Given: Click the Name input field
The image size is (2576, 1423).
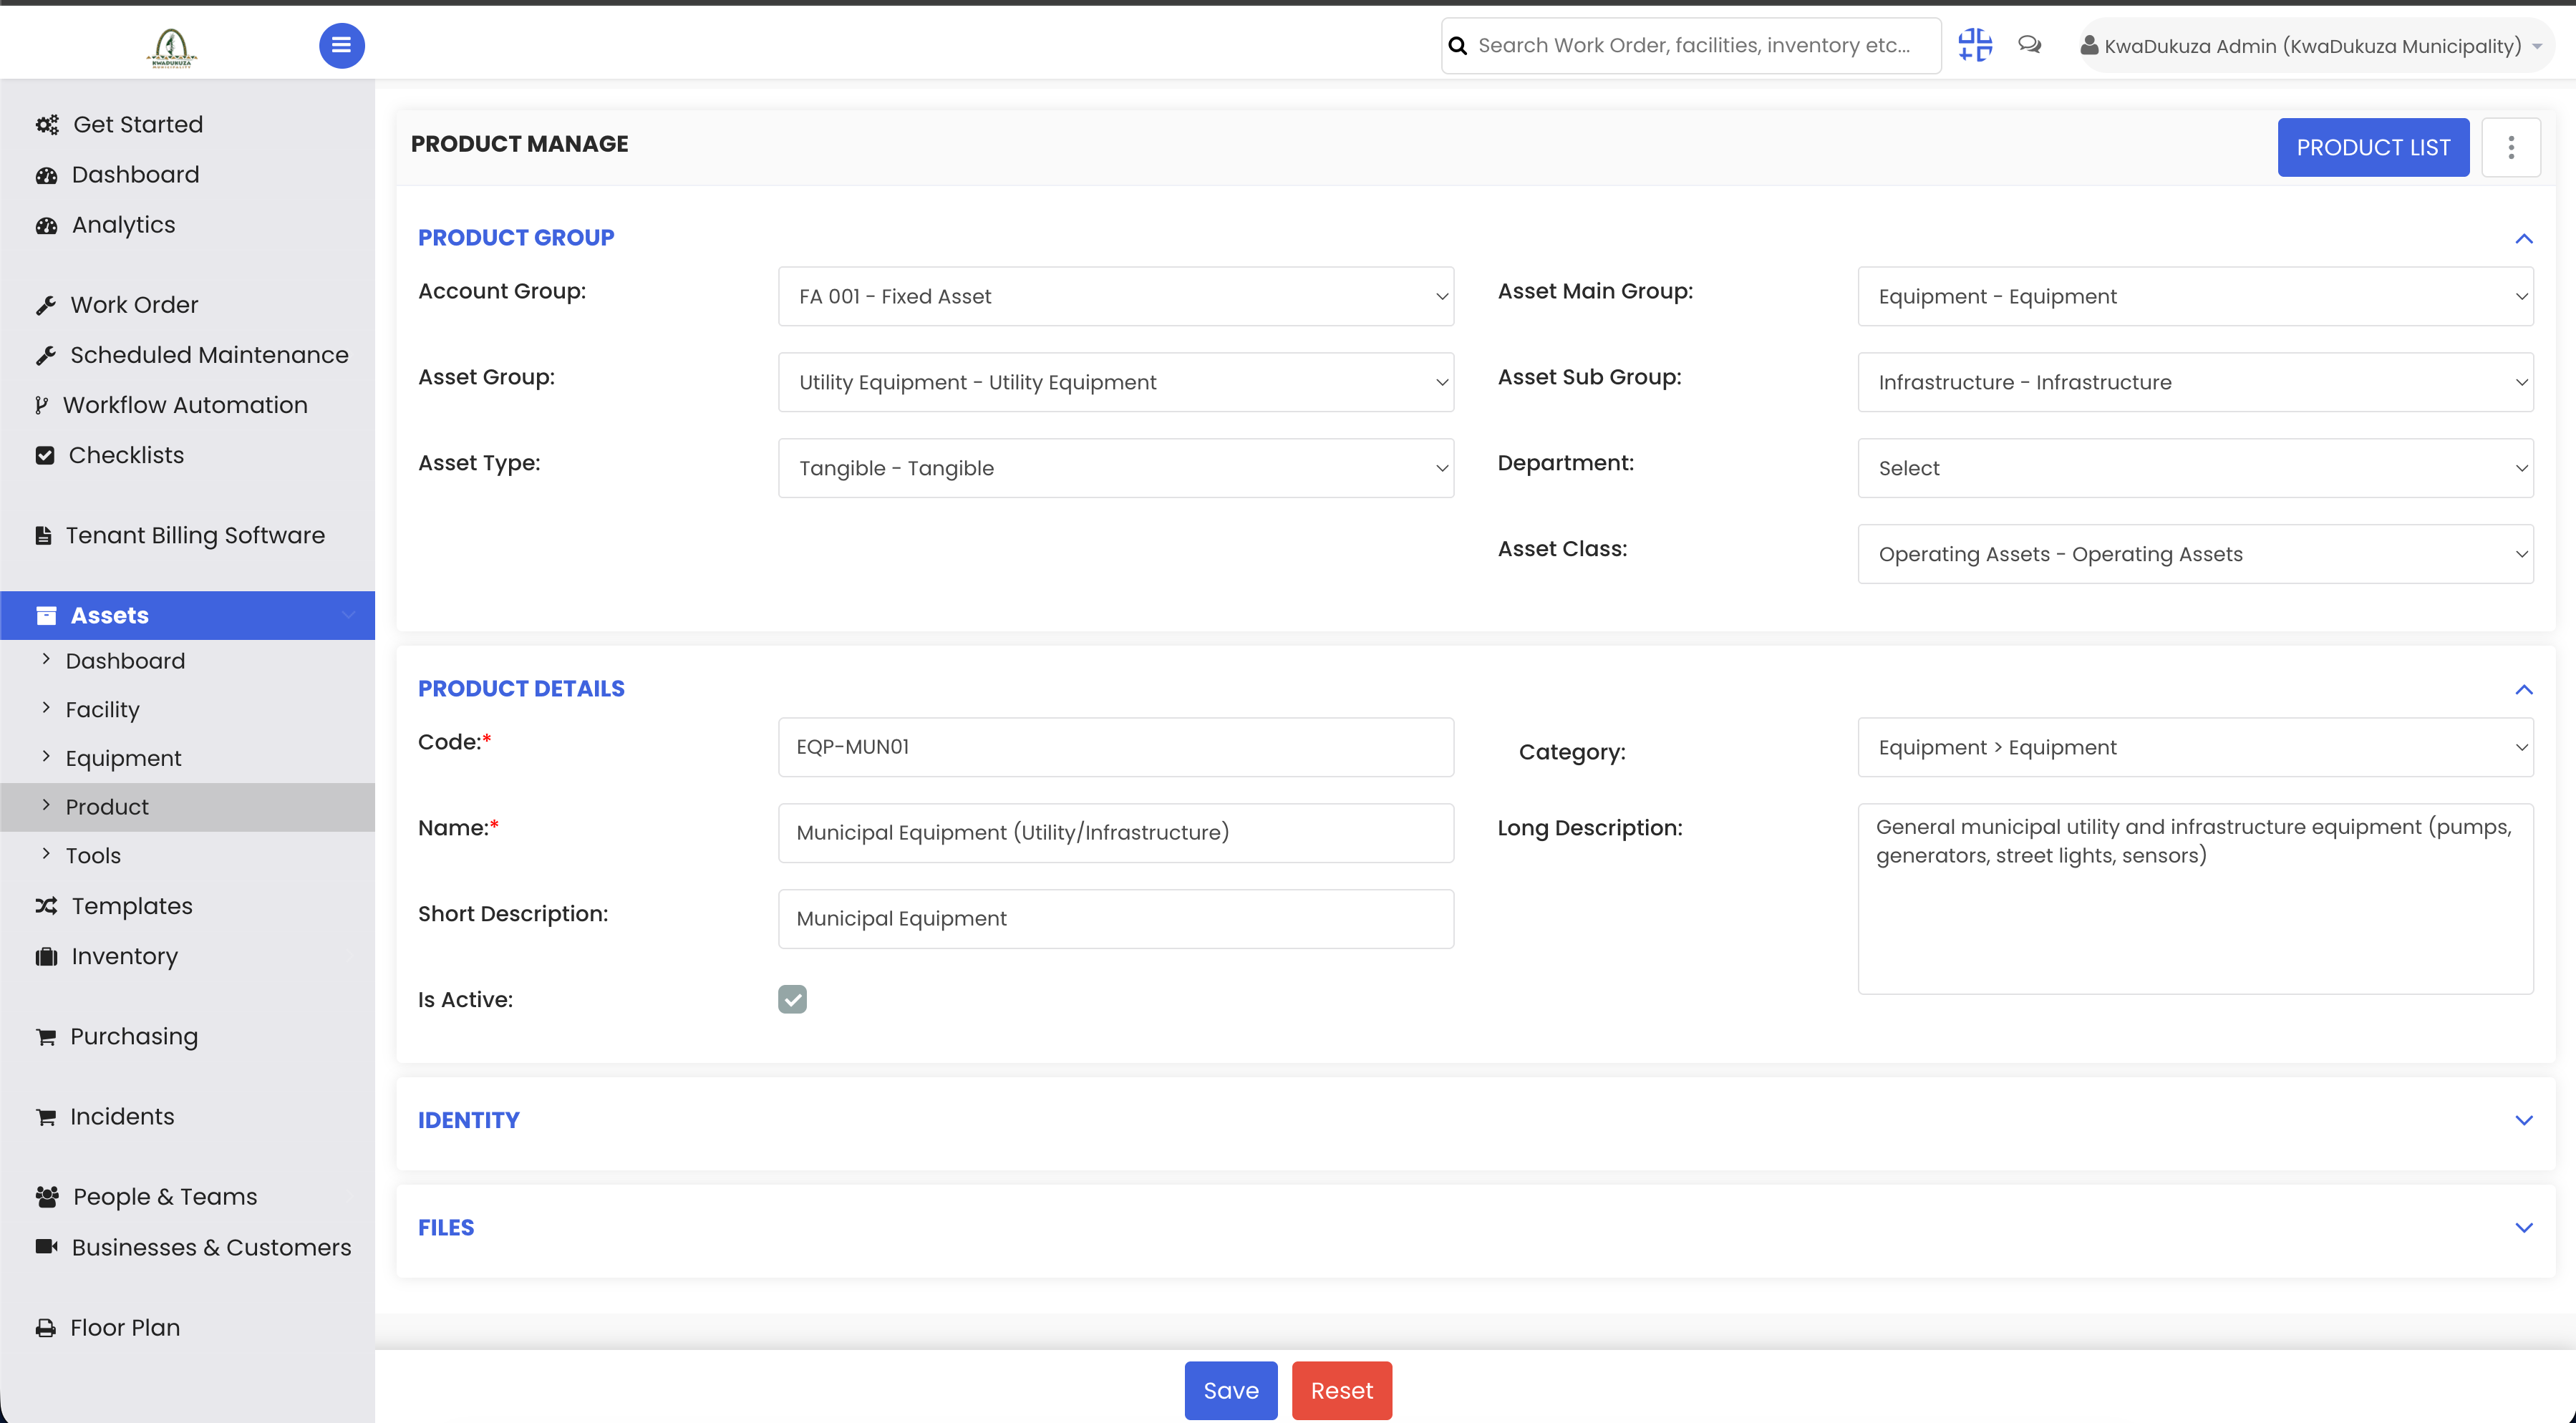Looking at the screenshot, I should pyautogui.click(x=1116, y=833).
